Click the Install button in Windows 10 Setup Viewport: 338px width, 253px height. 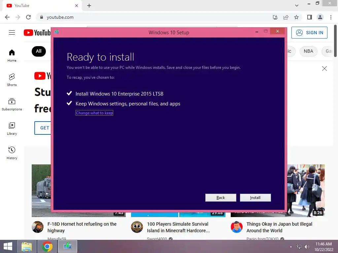[x=255, y=198]
